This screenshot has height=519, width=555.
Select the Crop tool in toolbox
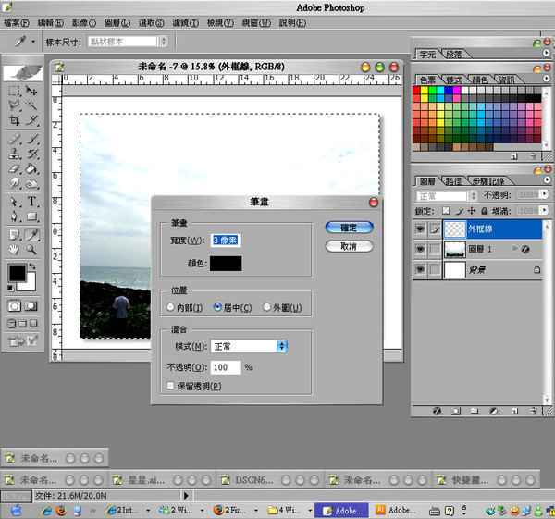click(x=15, y=121)
